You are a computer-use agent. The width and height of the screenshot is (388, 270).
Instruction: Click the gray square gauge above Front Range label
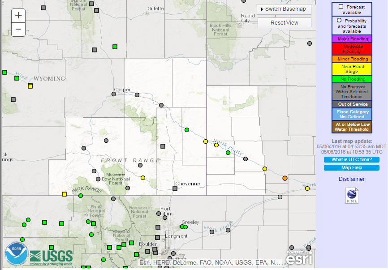pos(163,146)
